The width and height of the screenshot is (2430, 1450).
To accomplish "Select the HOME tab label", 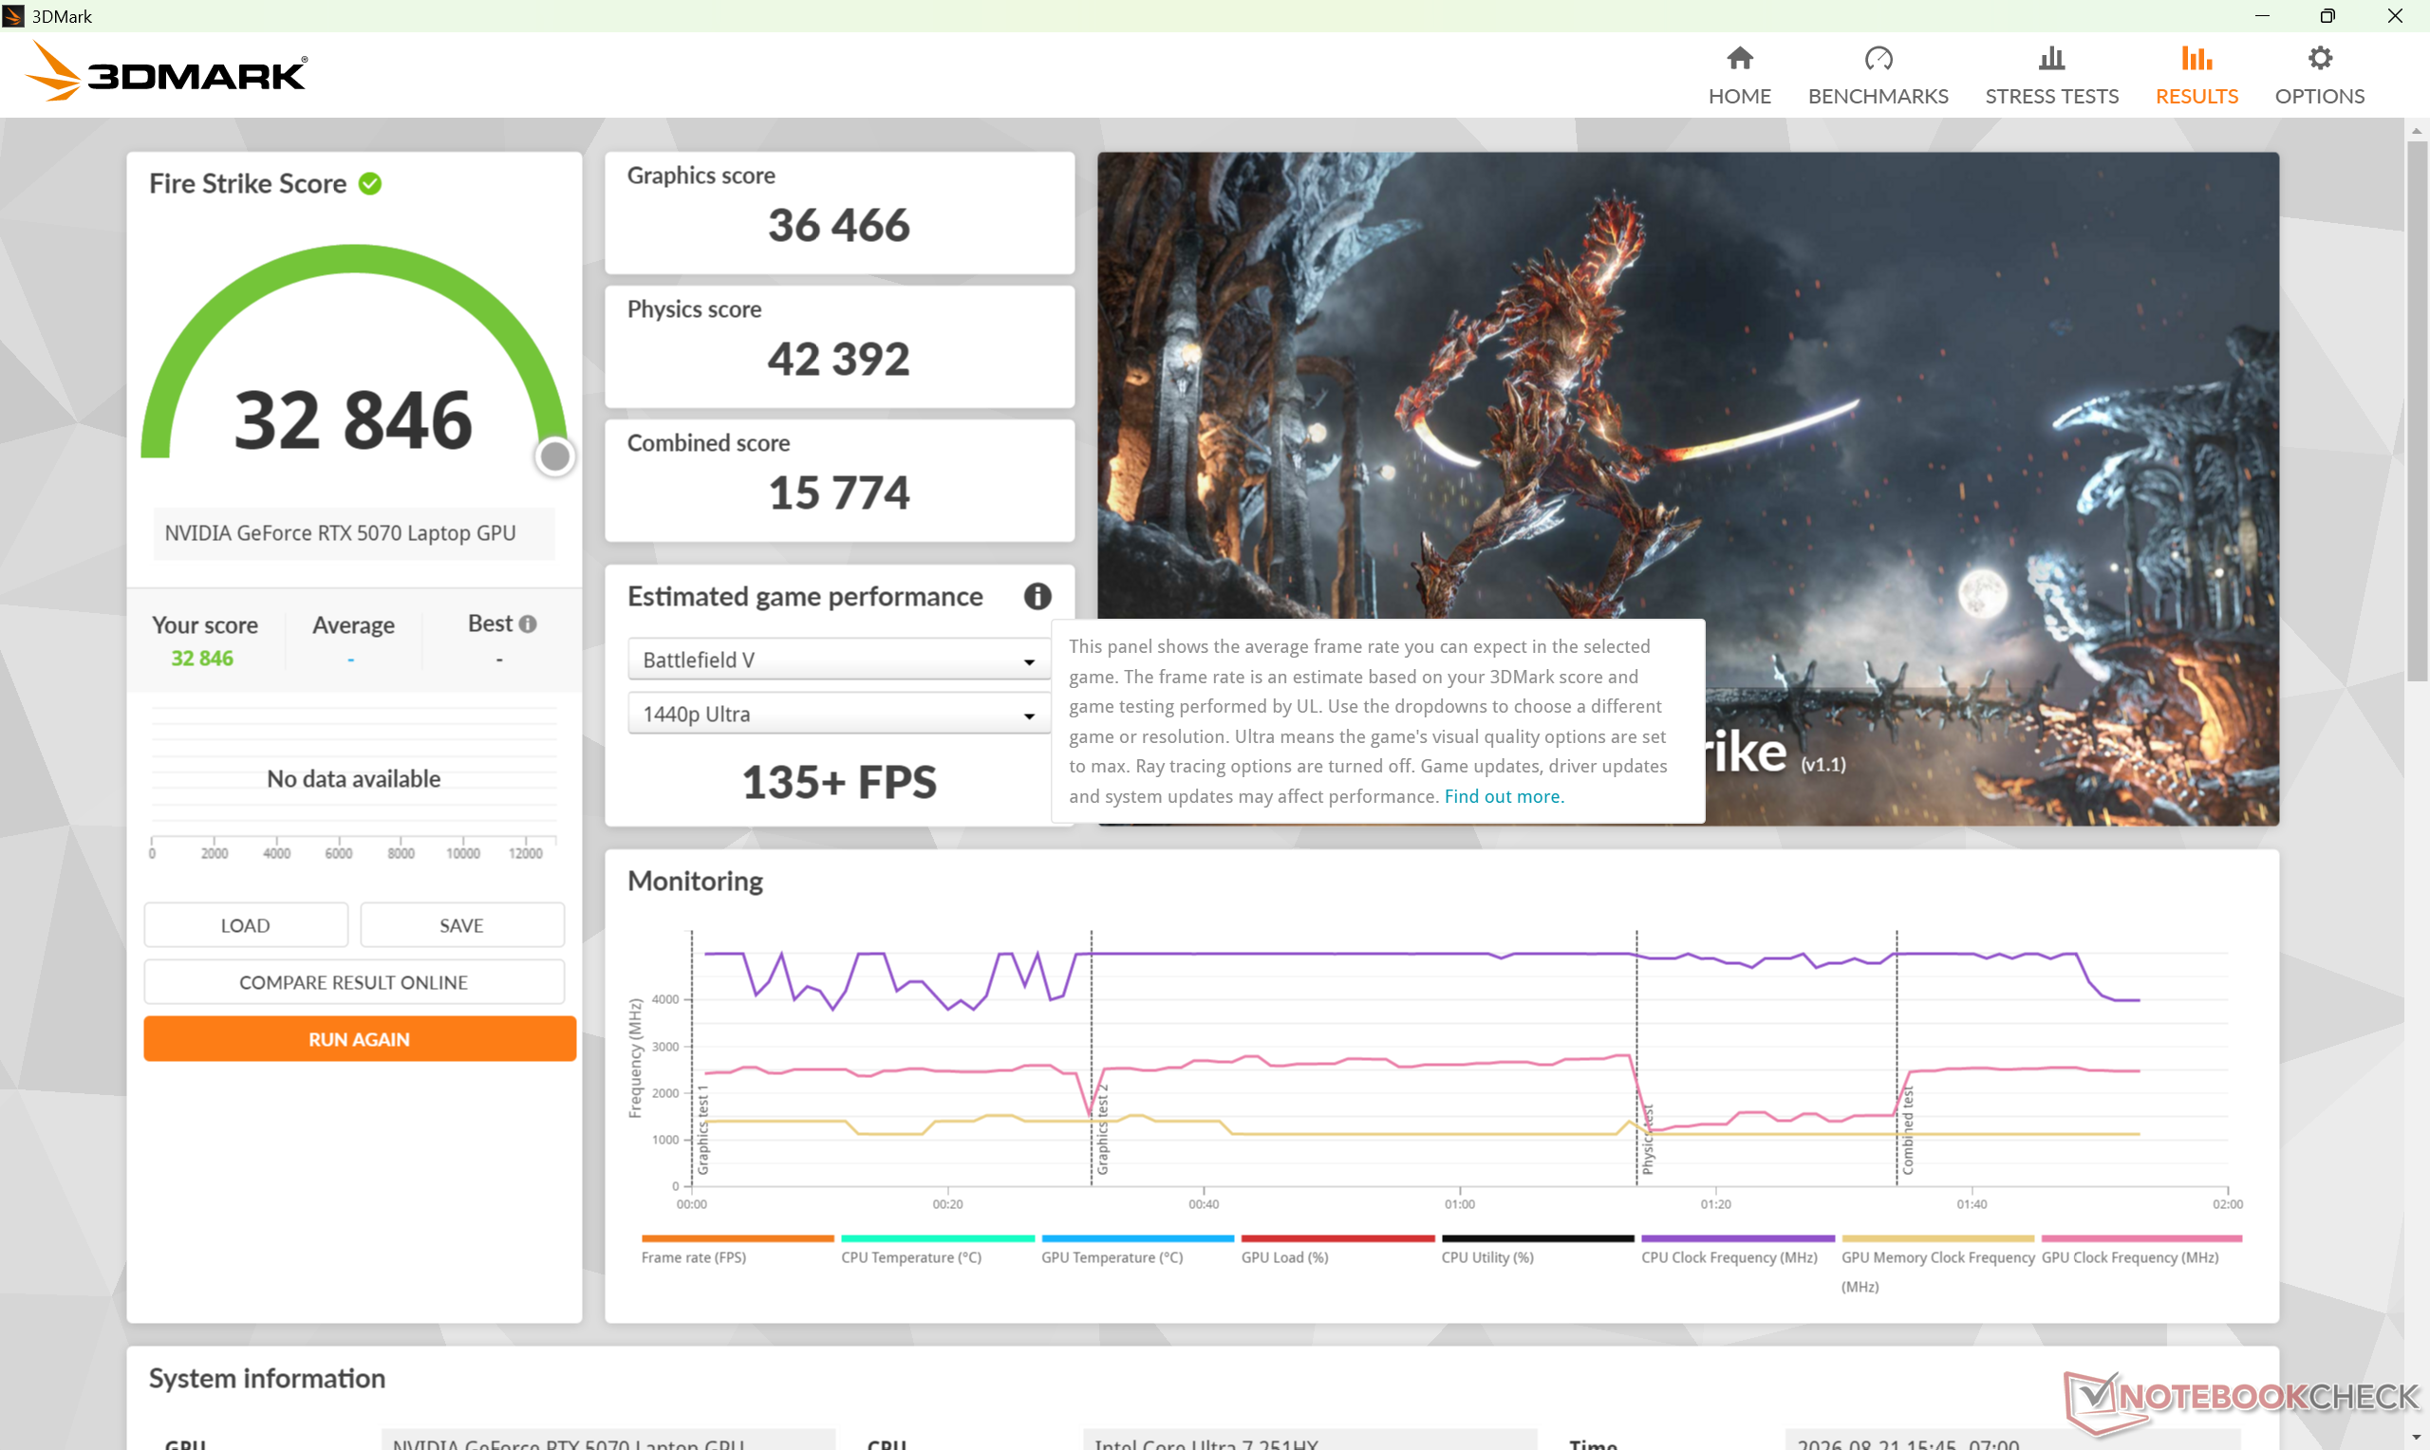I will 1739,96.
